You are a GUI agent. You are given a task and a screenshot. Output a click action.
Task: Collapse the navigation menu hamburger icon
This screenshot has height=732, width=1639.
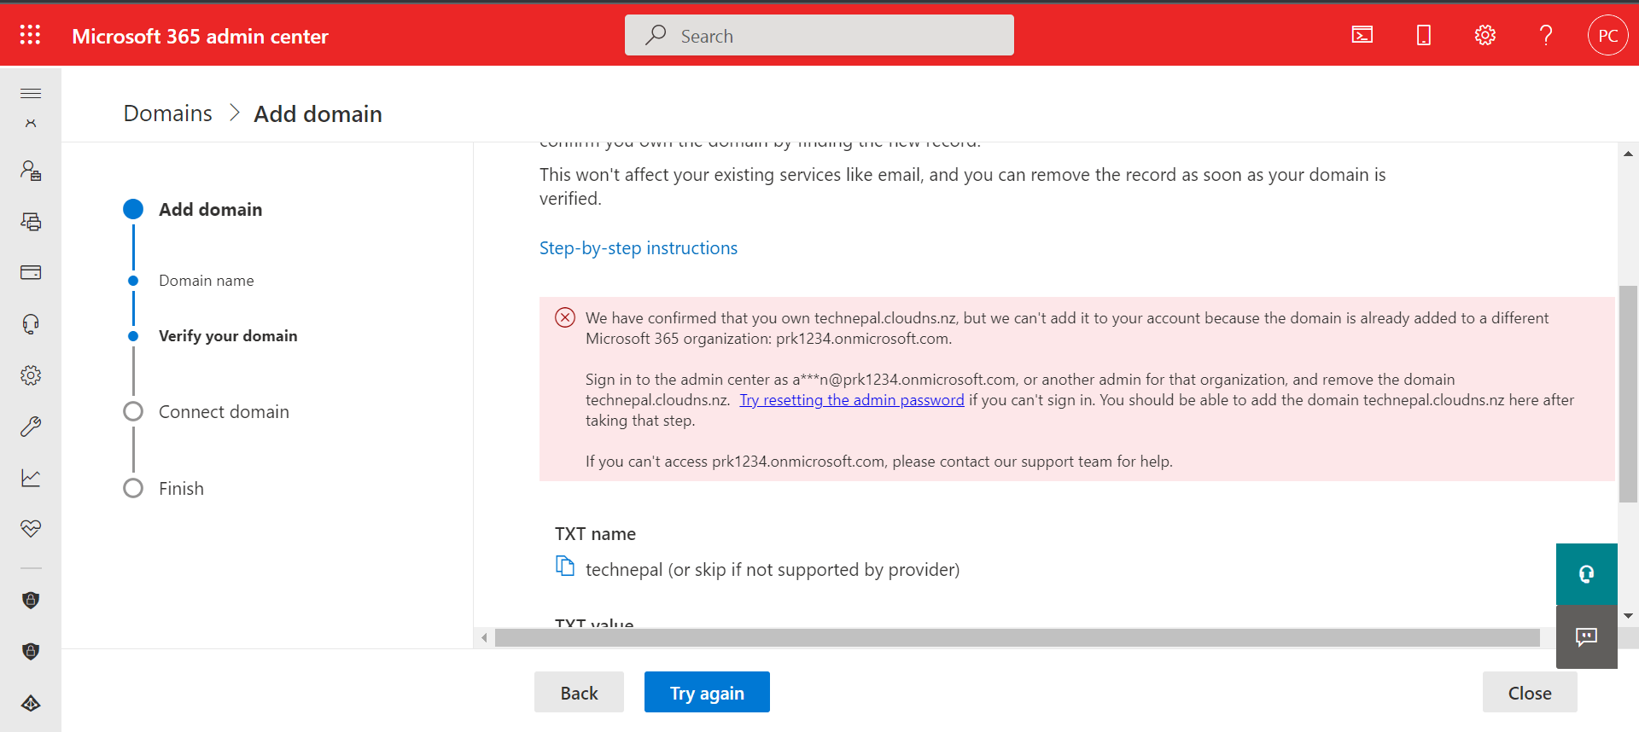(x=31, y=93)
